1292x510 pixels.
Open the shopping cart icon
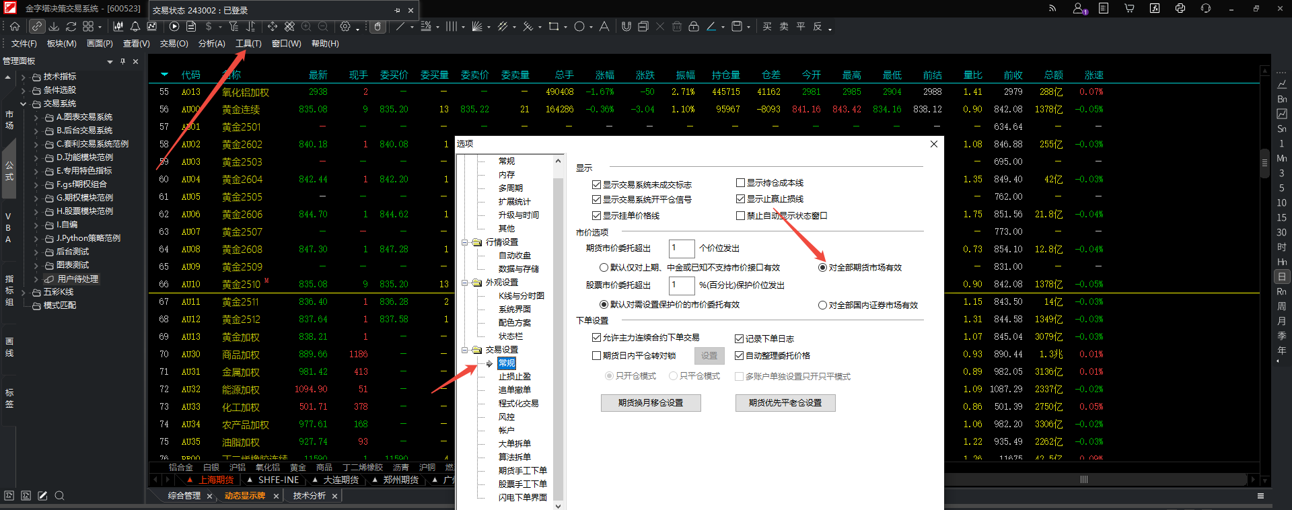tap(1129, 9)
